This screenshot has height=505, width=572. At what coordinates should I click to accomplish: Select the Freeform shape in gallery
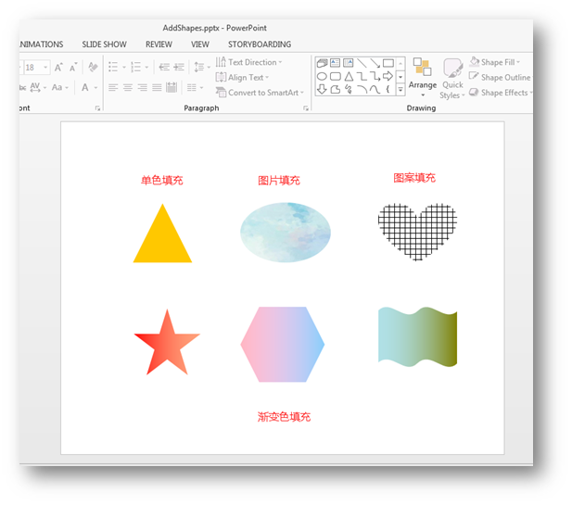click(x=336, y=89)
